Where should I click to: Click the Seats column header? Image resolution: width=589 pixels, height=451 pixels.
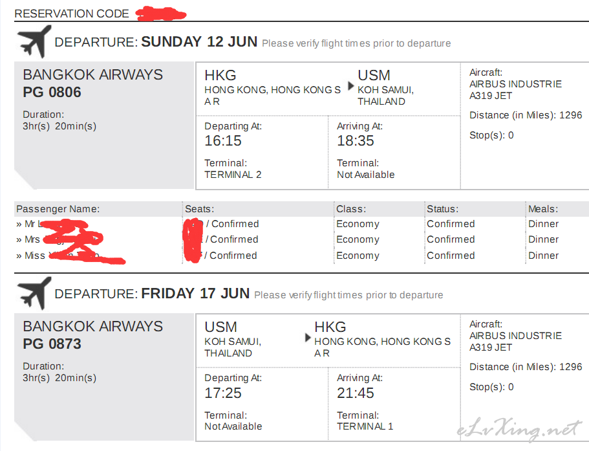click(200, 209)
